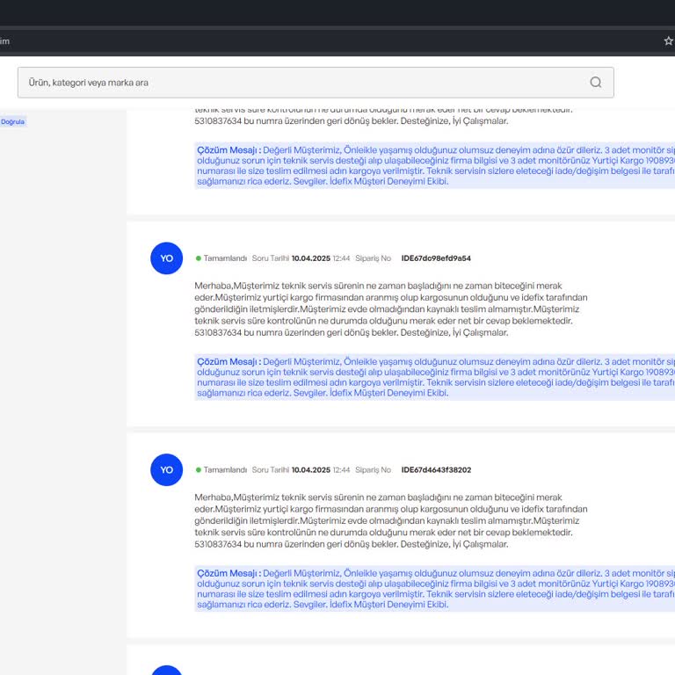This screenshot has height=675, width=675.
Task: Select order number IDE67dc98efd9a54
Action: pyautogui.click(x=436, y=258)
